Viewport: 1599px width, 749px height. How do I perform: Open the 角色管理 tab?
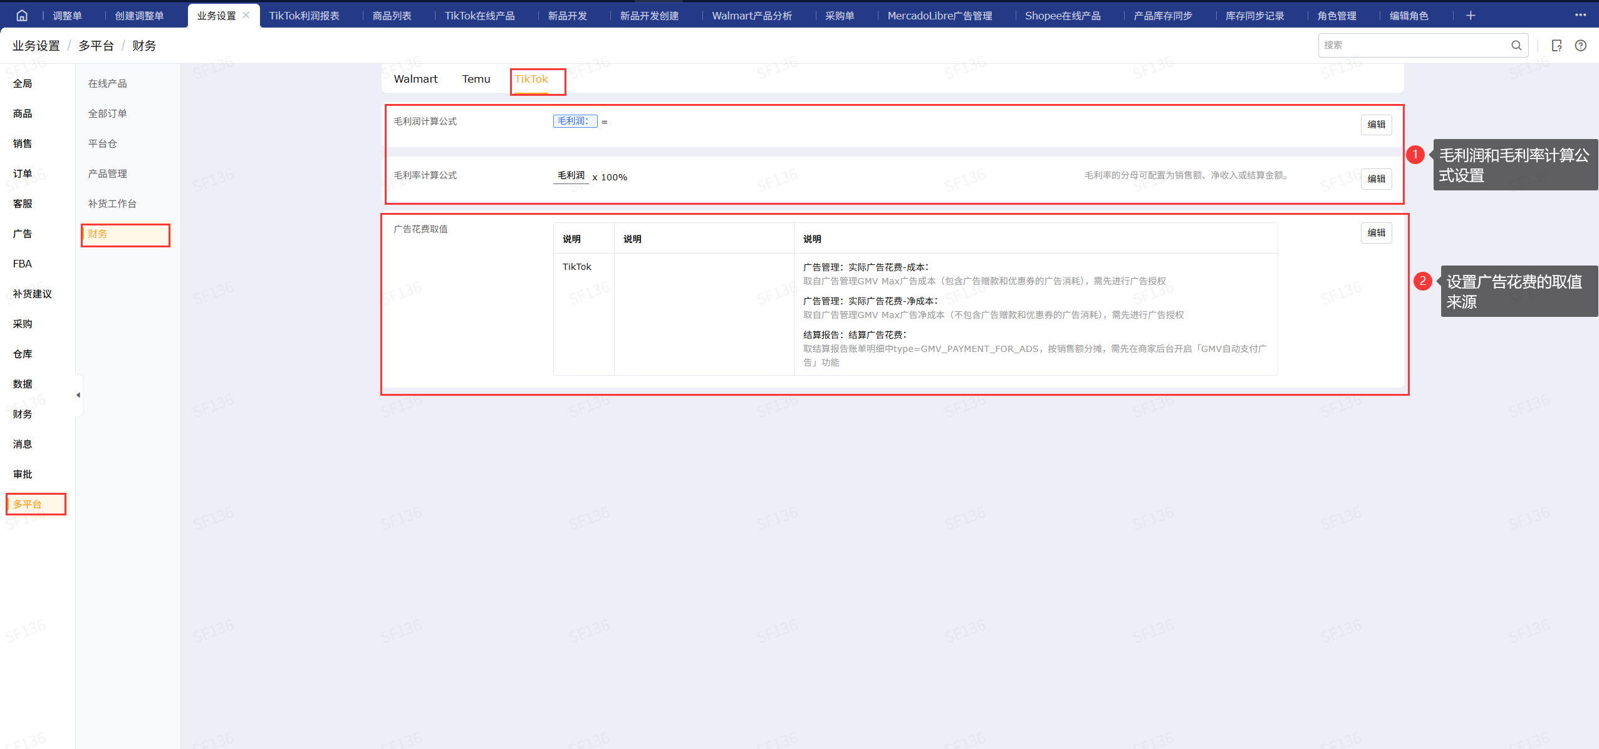1336,16
